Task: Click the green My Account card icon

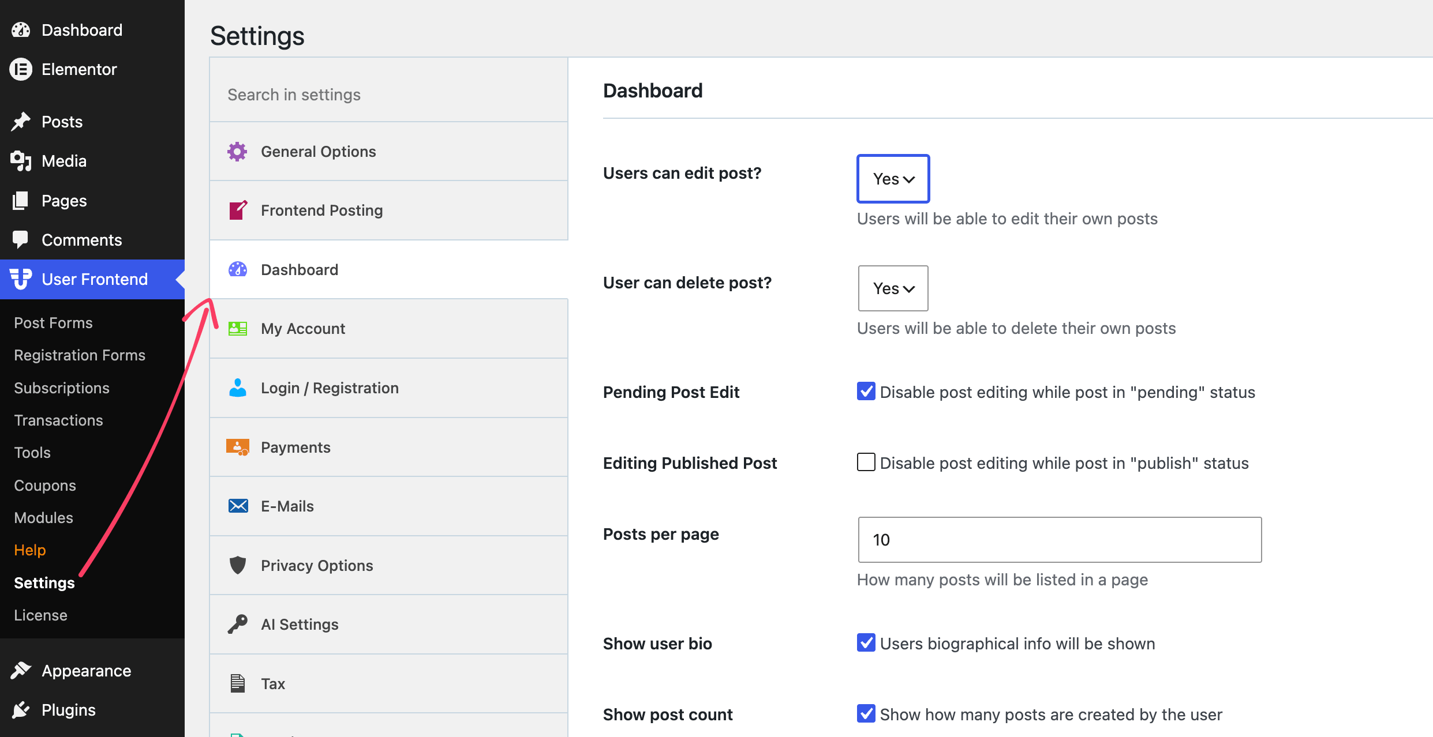Action: (238, 329)
